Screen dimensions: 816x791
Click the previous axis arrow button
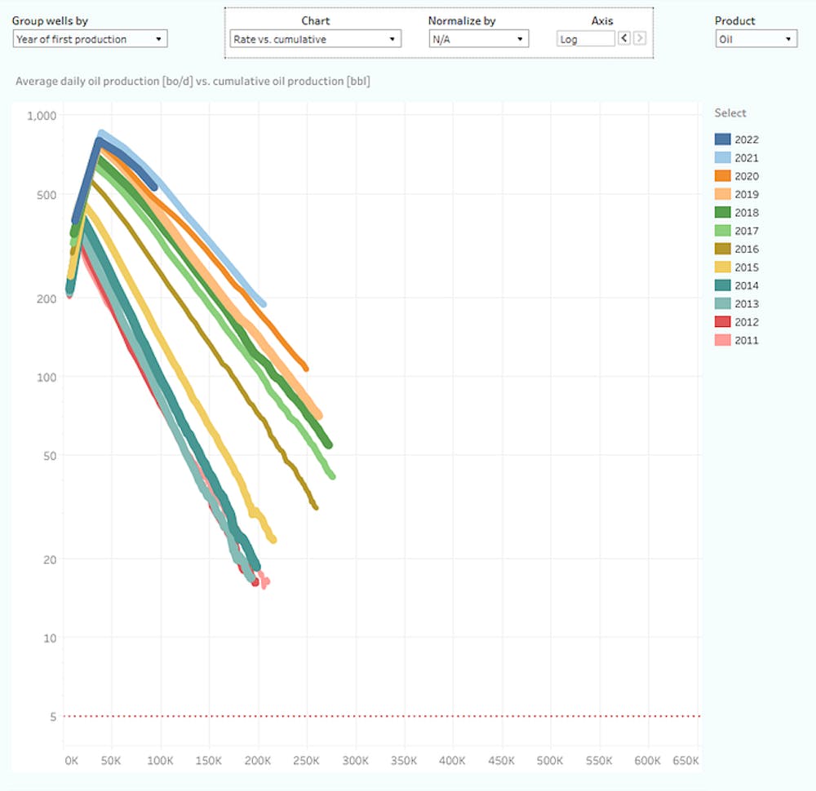pos(624,38)
